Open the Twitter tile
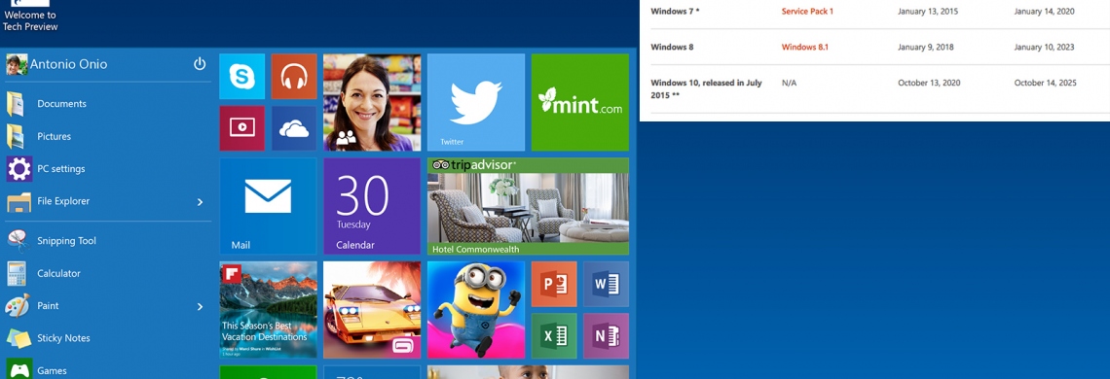This screenshot has height=379, width=1110. [476, 103]
